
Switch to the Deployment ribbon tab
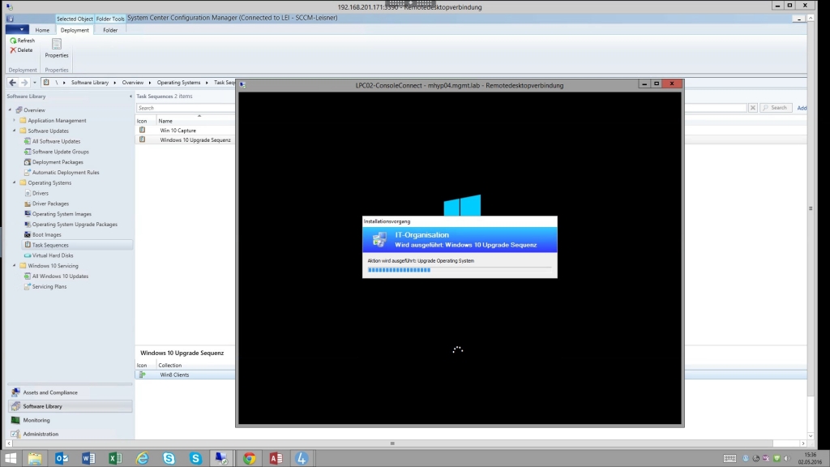click(75, 30)
